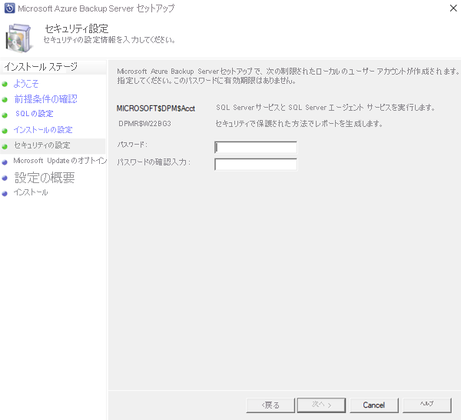This screenshot has height=420, width=461.
Task: Focus the パスワードの確認入力 field
Action: (256, 165)
